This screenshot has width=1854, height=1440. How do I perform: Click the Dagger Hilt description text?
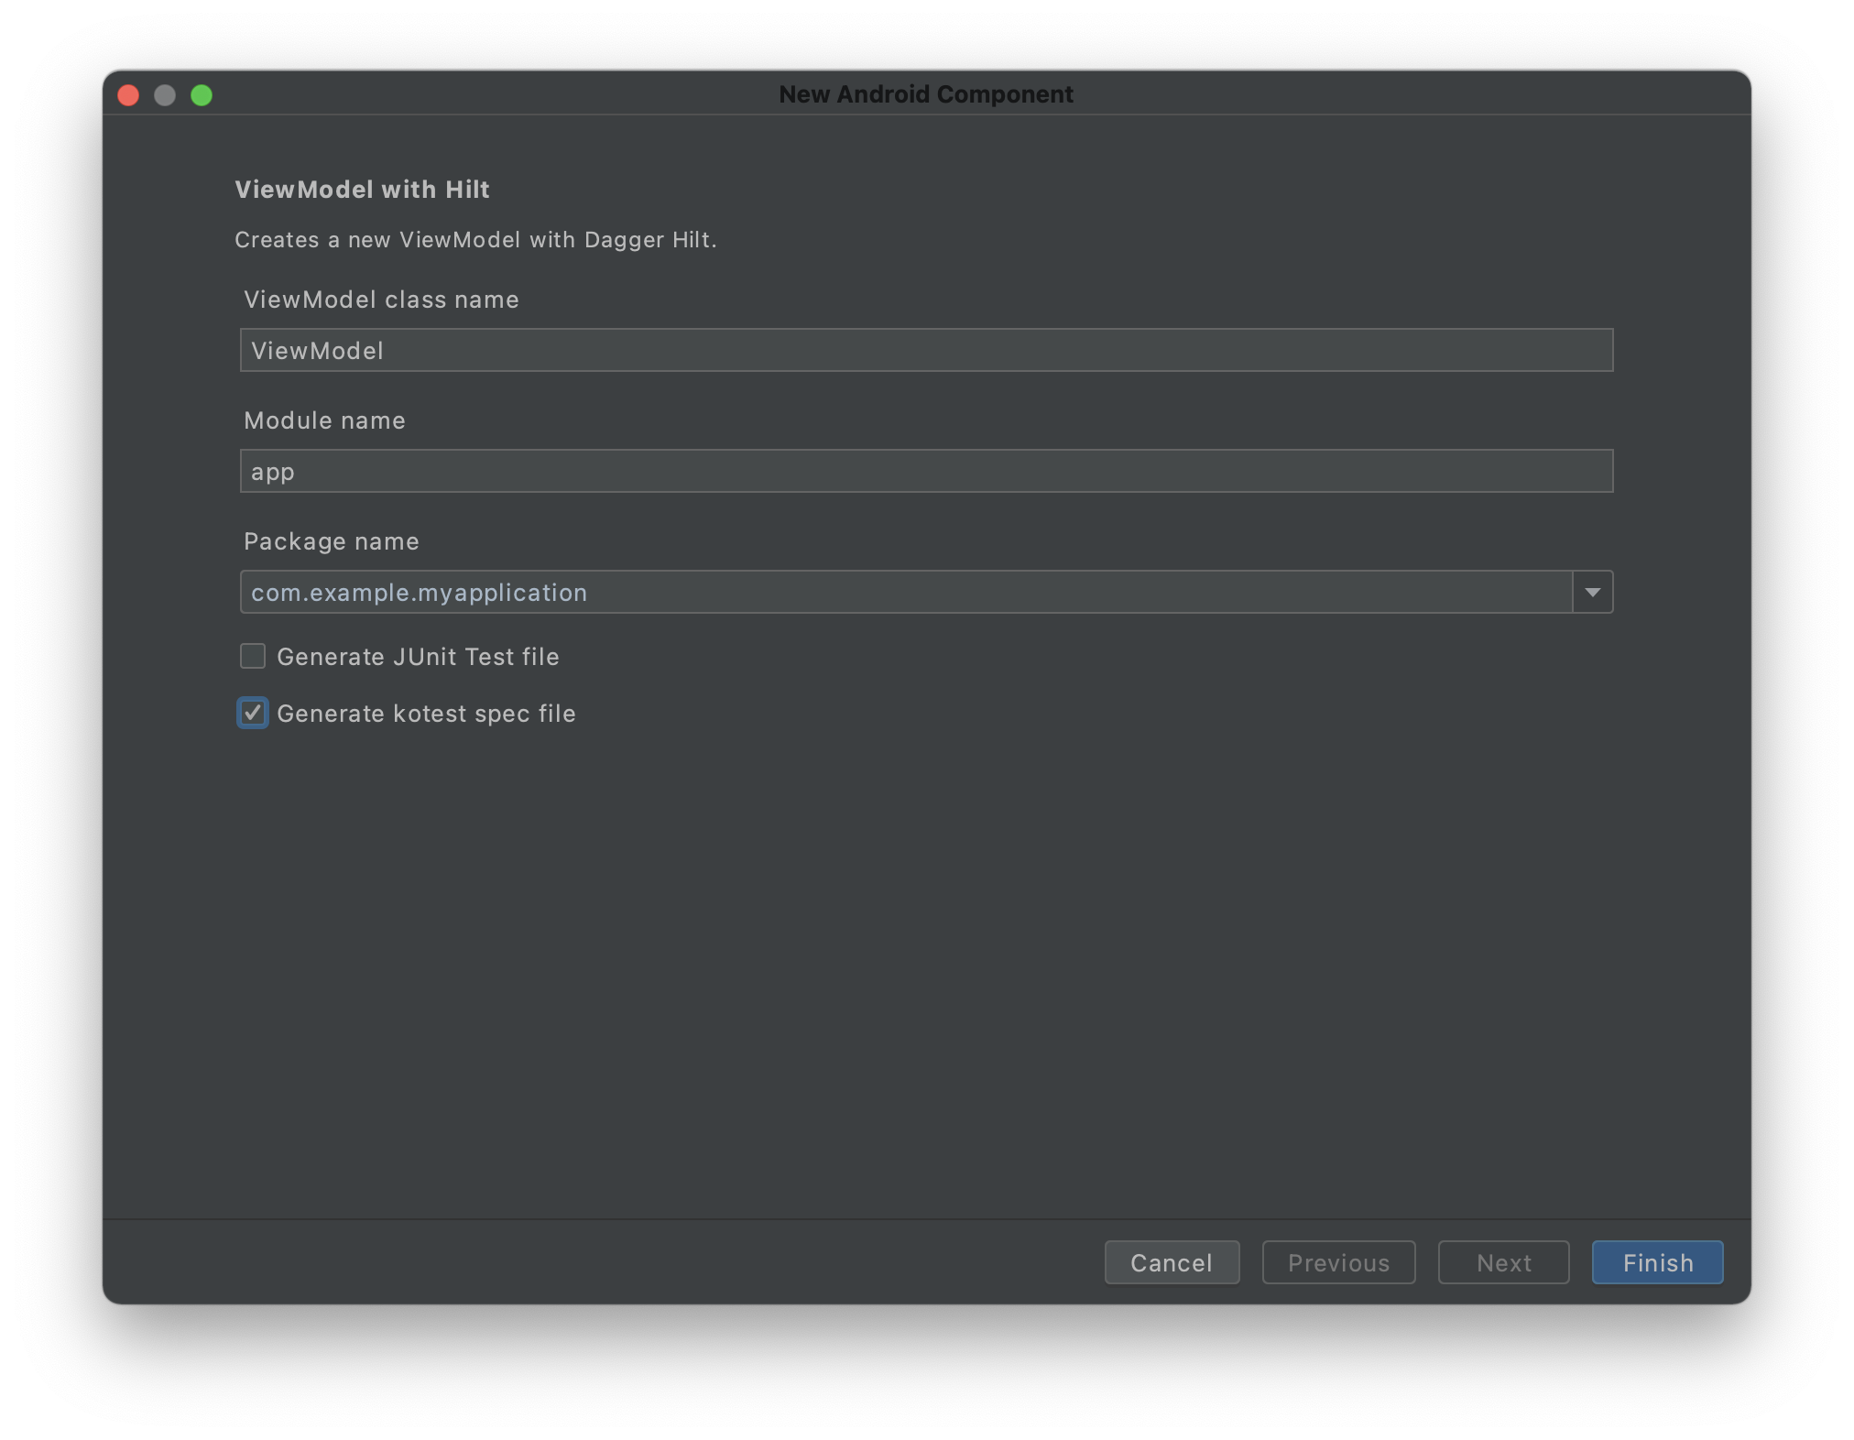[475, 240]
